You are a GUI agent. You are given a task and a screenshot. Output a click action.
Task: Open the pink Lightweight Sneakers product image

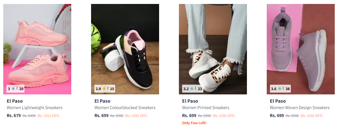[37, 49]
